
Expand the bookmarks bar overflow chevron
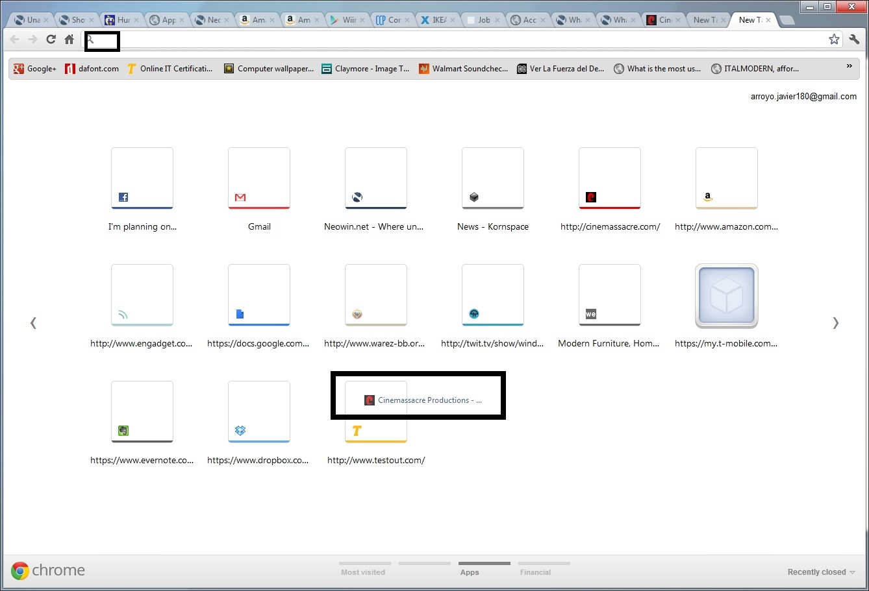coord(849,66)
